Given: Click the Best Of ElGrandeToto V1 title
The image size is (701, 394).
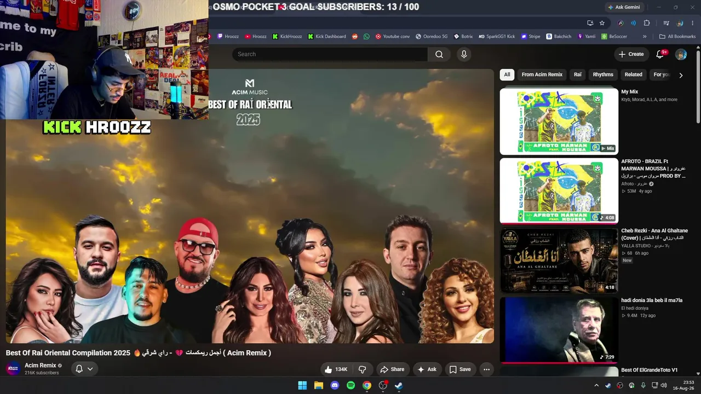Looking at the screenshot, I should 649,370.
